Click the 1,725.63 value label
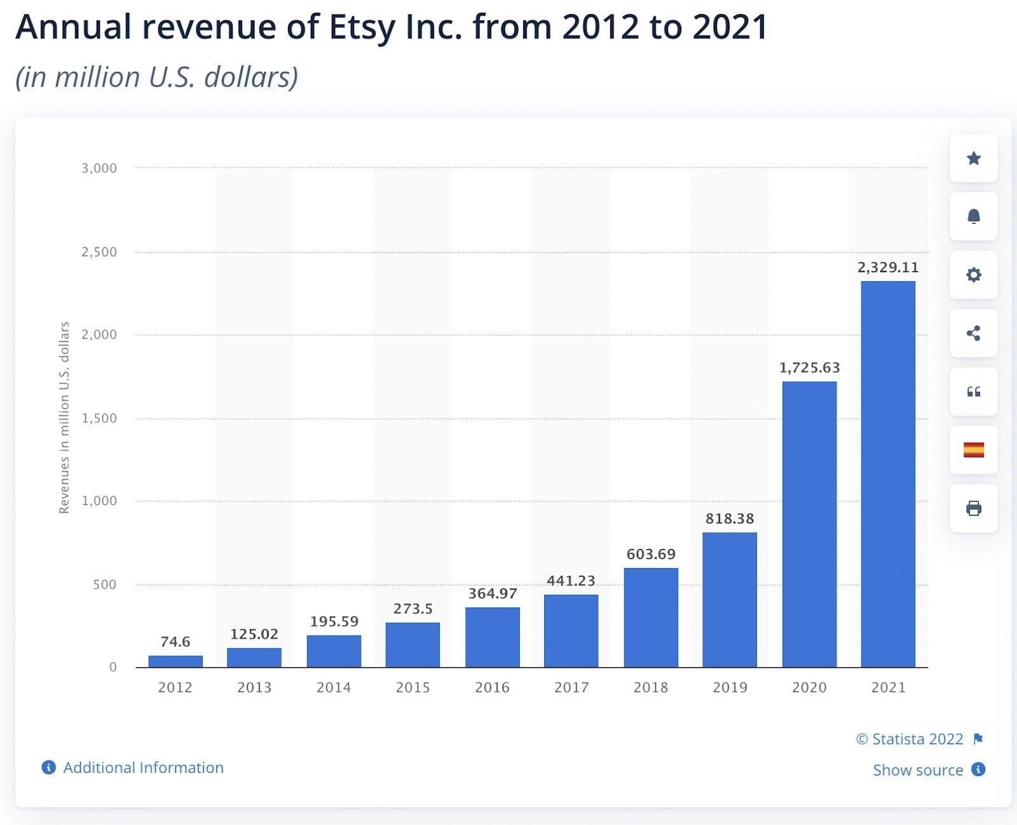This screenshot has width=1017, height=825. (x=809, y=368)
